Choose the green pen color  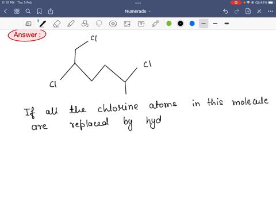click(169, 24)
